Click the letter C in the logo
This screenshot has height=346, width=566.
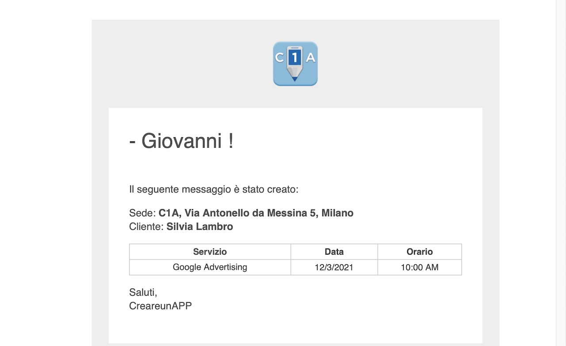[x=279, y=57]
